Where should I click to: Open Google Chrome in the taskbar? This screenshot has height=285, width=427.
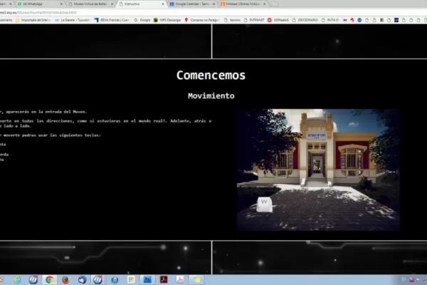[x=49, y=280]
